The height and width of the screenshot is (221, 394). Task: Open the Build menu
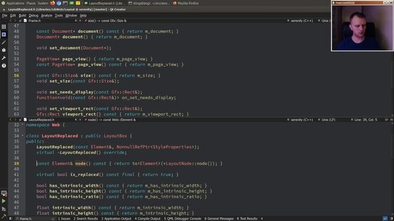coord(22,15)
